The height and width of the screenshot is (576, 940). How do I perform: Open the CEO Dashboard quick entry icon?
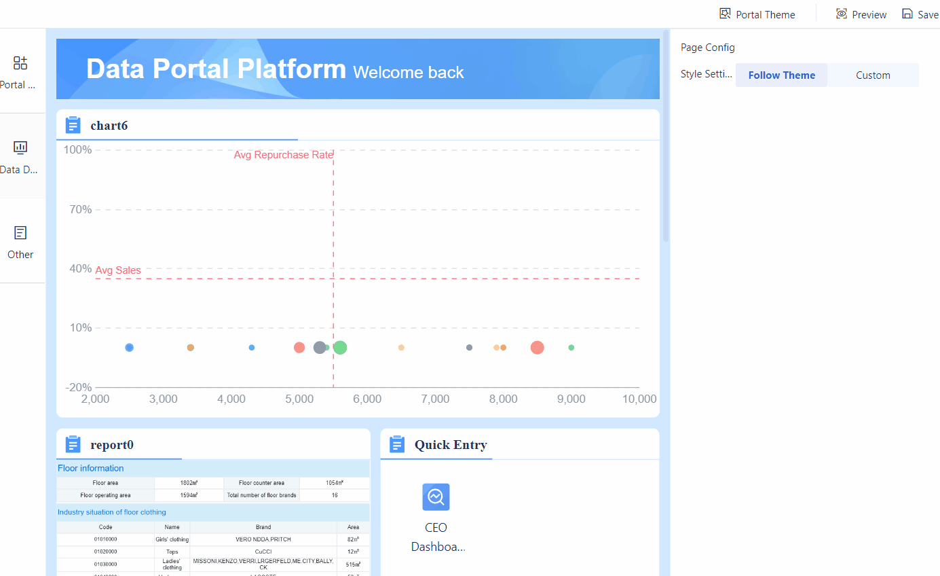pos(436,497)
